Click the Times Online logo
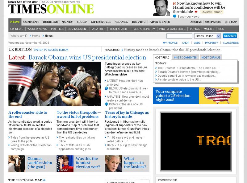This screenshot has width=247, height=183. (x=51, y=9)
